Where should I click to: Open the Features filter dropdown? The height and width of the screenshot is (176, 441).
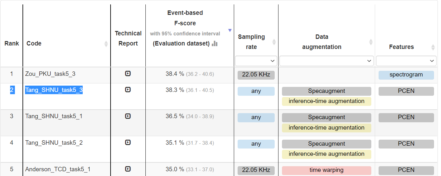point(406,61)
